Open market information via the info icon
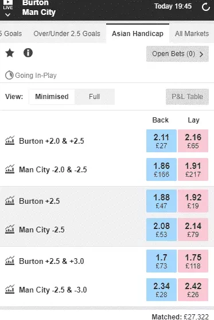 pyautogui.click(x=28, y=53)
